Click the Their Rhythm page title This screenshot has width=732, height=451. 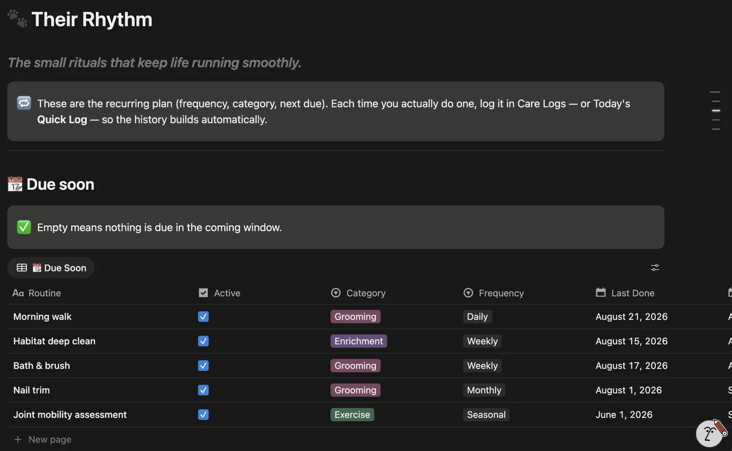click(x=92, y=19)
